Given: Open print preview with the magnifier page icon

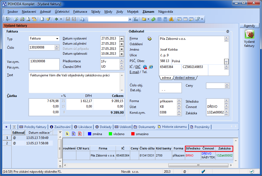Looking at the screenshot, I should click(28, 19).
